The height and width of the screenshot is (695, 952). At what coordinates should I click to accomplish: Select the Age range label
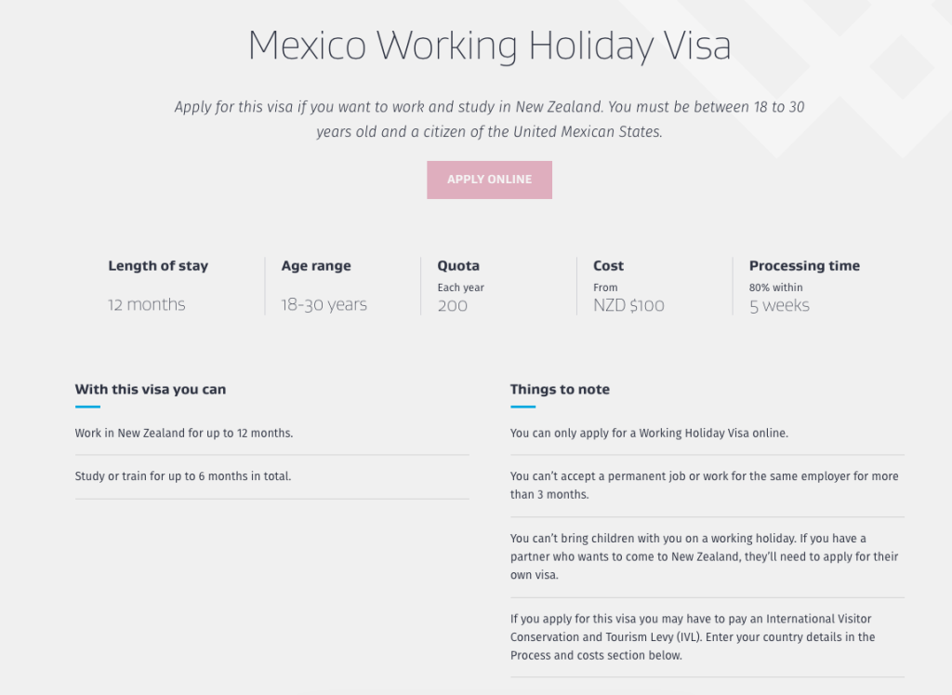click(x=316, y=266)
